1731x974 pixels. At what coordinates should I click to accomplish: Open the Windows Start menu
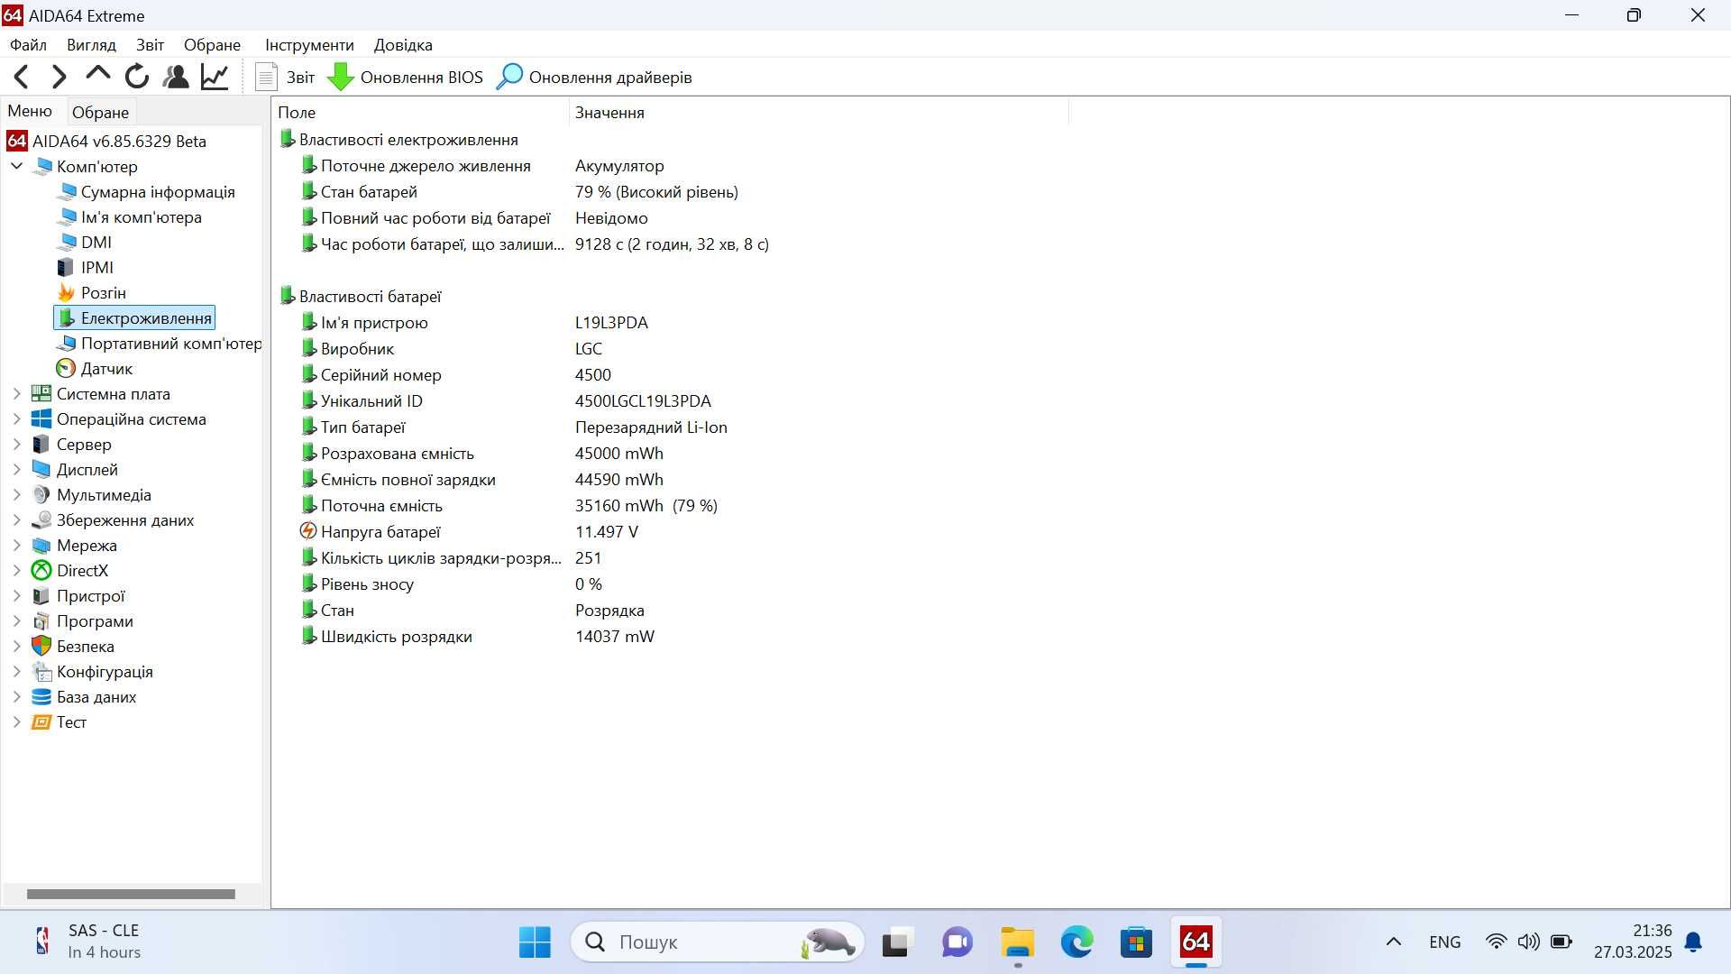coord(535,942)
